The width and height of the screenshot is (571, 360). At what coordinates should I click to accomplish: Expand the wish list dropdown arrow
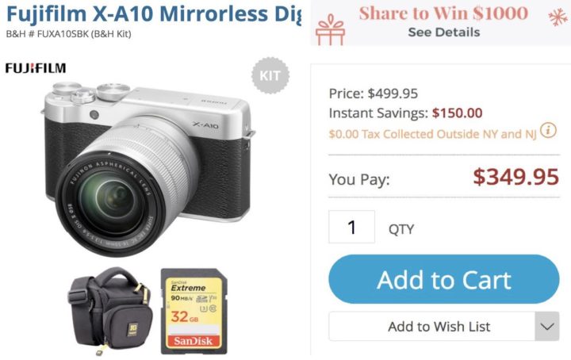click(x=547, y=326)
